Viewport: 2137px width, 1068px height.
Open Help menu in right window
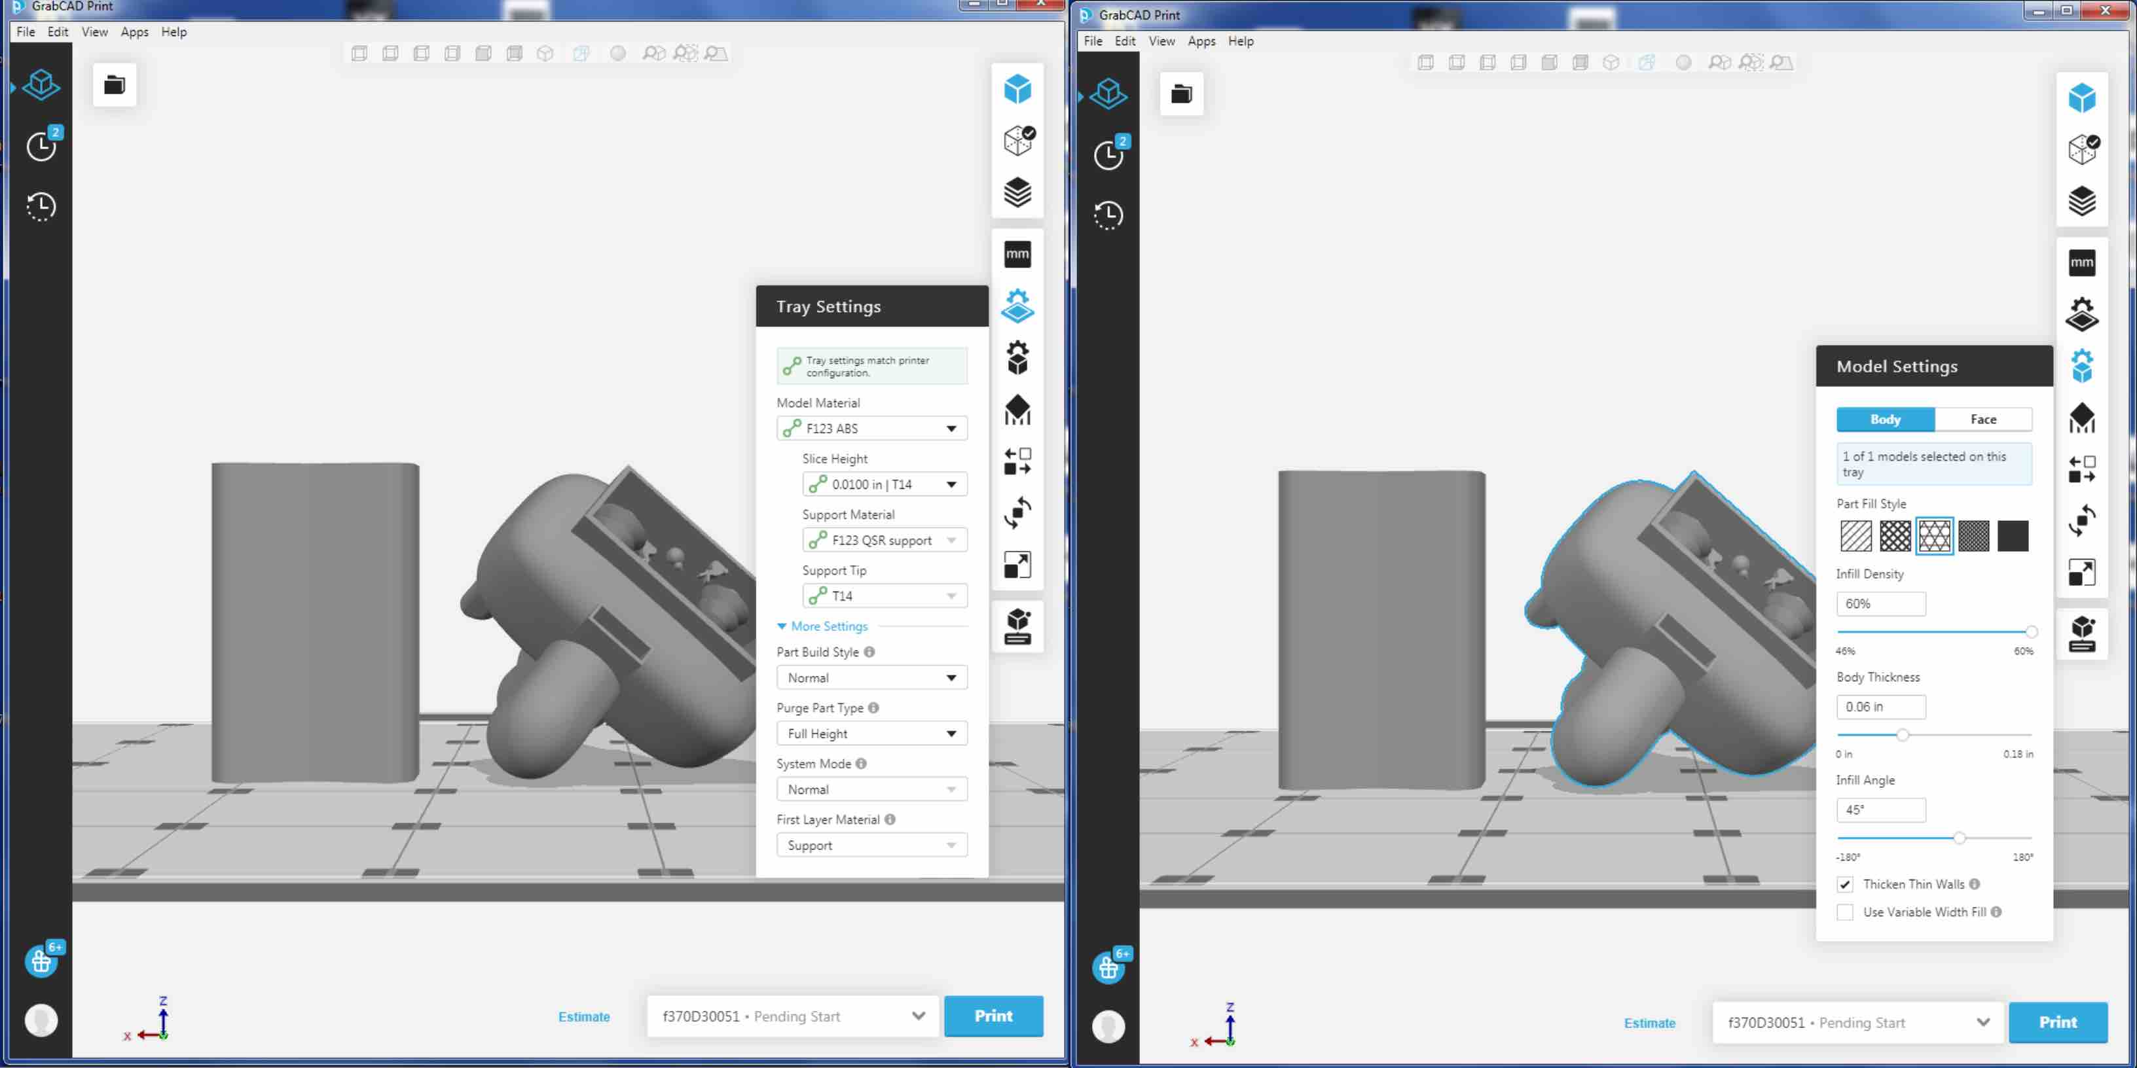[x=1240, y=41]
